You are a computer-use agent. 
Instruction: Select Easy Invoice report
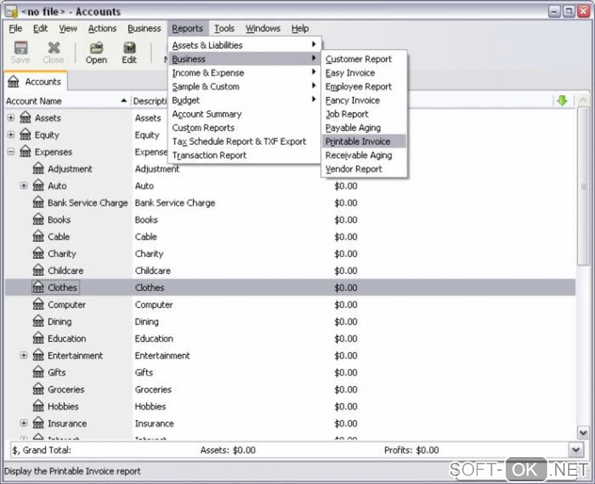click(364, 72)
